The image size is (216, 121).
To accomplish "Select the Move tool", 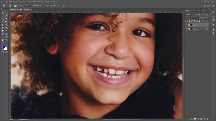I will click(x=3, y=13).
